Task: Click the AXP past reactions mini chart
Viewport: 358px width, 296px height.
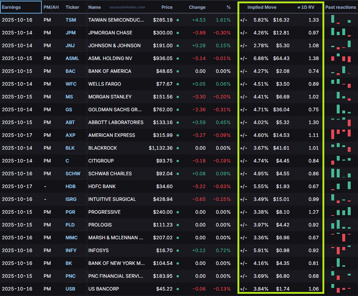Action: (341, 134)
